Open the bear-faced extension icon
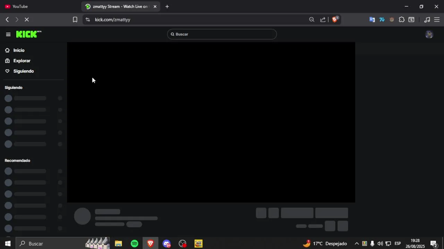This screenshot has width=444, height=249. [392, 20]
